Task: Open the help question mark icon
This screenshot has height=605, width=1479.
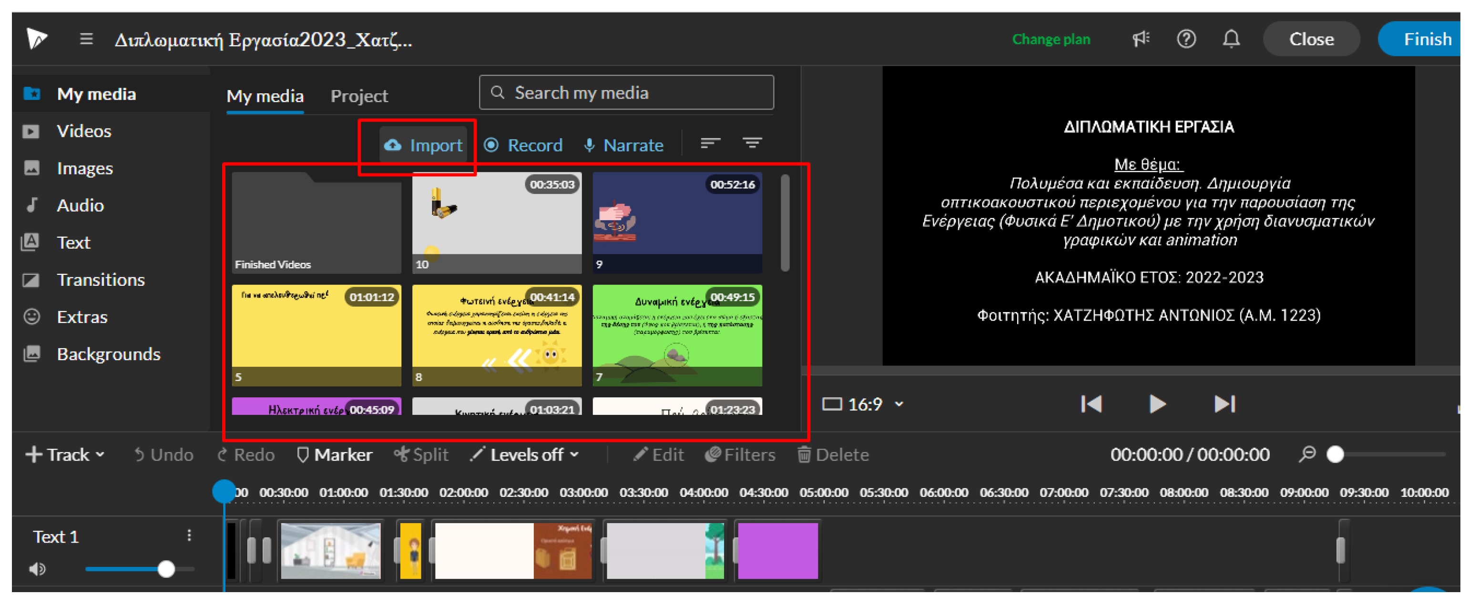Action: [1186, 39]
